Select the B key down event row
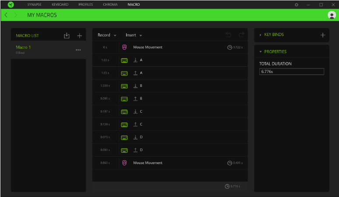The width and height of the screenshot is (339, 197). click(x=170, y=86)
